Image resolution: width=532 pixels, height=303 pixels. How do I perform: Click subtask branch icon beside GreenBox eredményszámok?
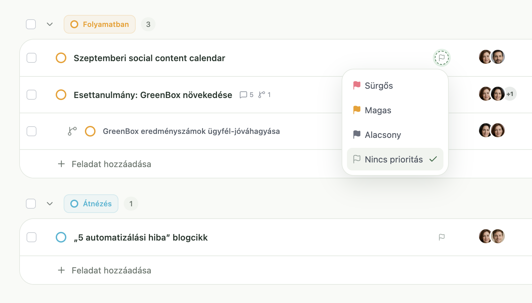pos(72,131)
